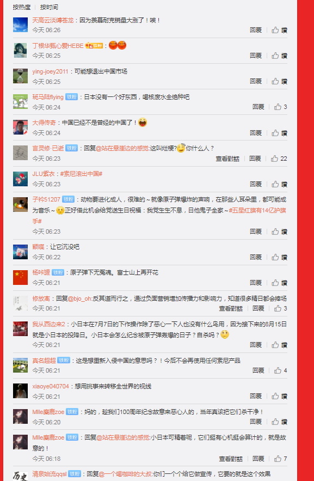Screen dimensions: 314x481
Task: Sort comments by 按时间
Action: click(x=49, y=7)
